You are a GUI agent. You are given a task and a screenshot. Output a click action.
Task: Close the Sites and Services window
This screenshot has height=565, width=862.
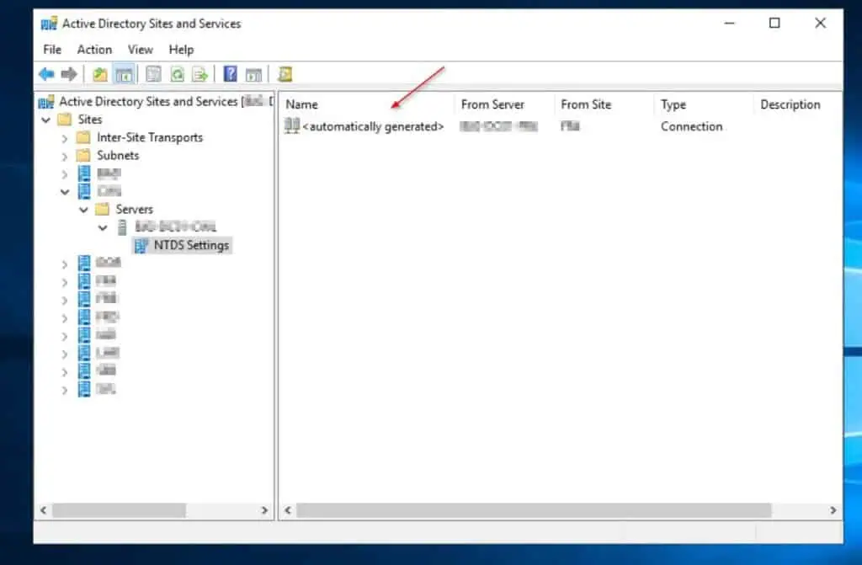[820, 23]
